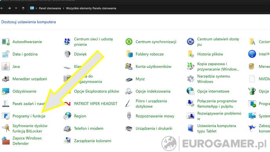This screenshot has height=152, width=270.
Task: Open the Historia plików link
Action: 210,54
